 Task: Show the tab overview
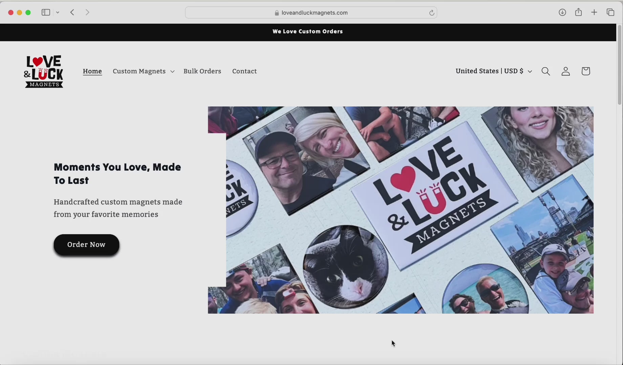(610, 13)
